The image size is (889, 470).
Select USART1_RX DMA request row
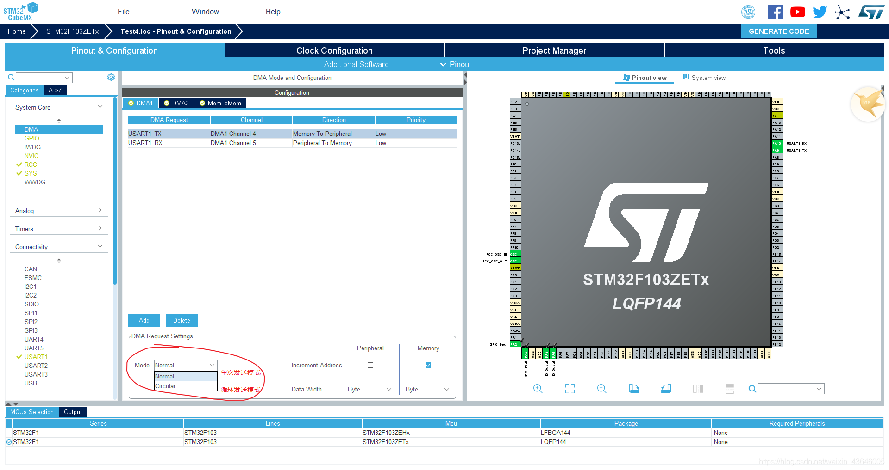click(x=292, y=143)
